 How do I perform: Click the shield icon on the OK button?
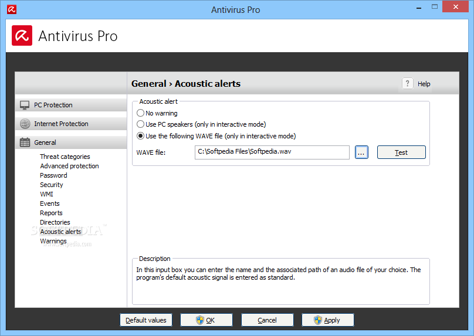(200, 320)
